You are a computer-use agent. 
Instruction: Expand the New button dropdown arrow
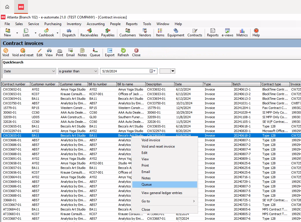[17, 33]
